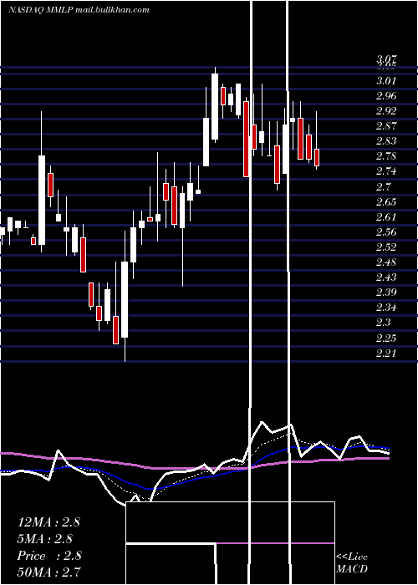Click the 3.07 top price axis label
Screen dimensions: 418x585
[x=386, y=59]
